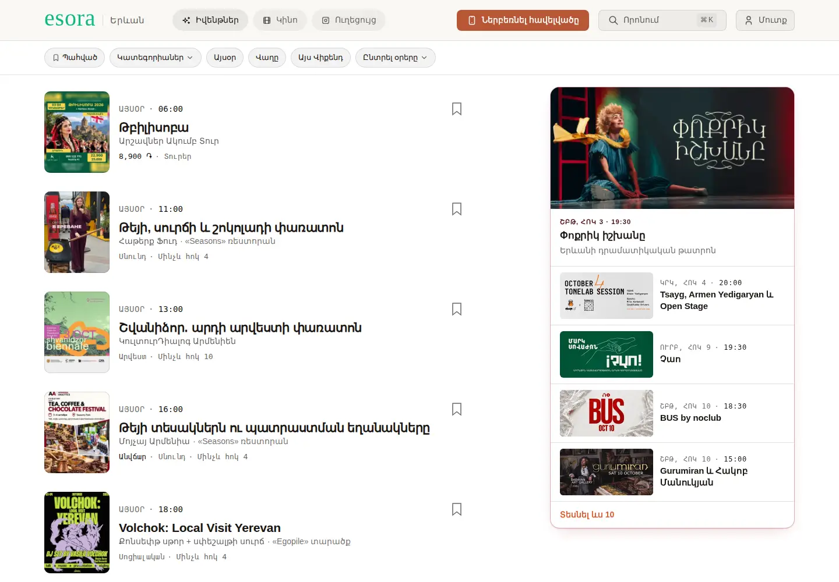Open the October Tonelab Session thumbnail
The height and width of the screenshot is (582, 839).
tap(607, 296)
